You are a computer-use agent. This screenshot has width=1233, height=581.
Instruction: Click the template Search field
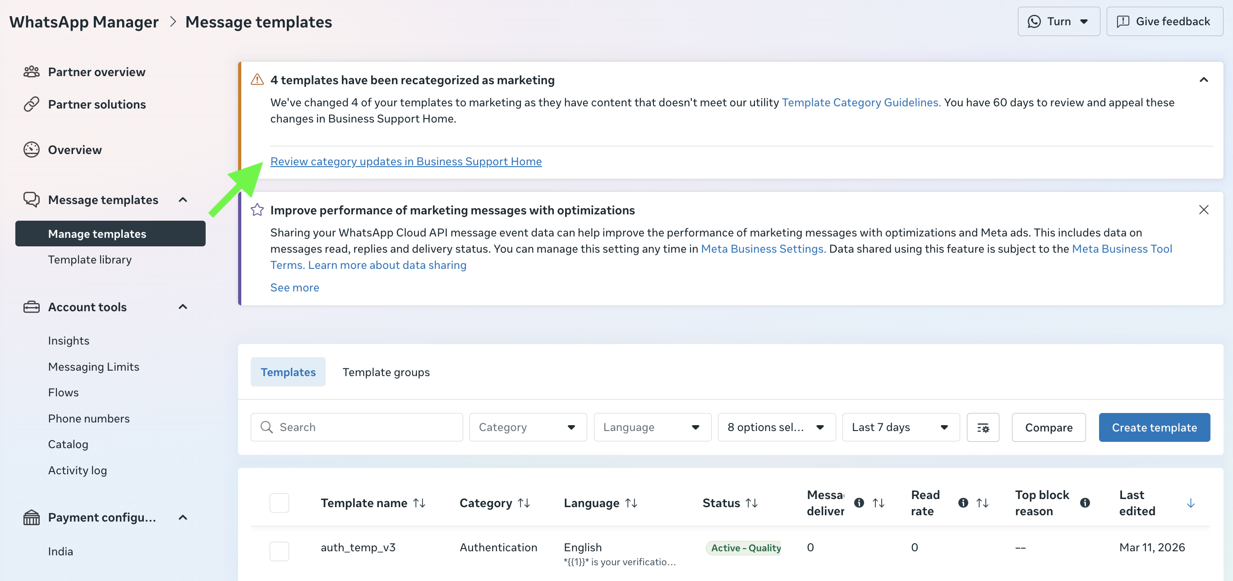357,427
